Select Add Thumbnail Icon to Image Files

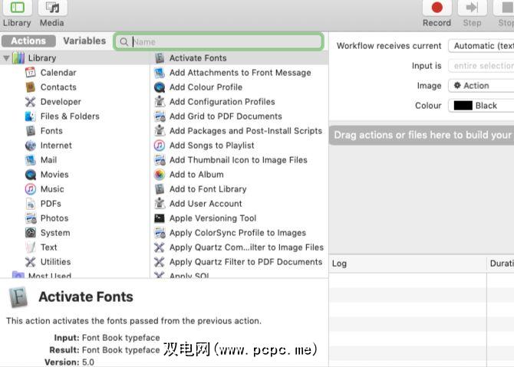point(239,160)
